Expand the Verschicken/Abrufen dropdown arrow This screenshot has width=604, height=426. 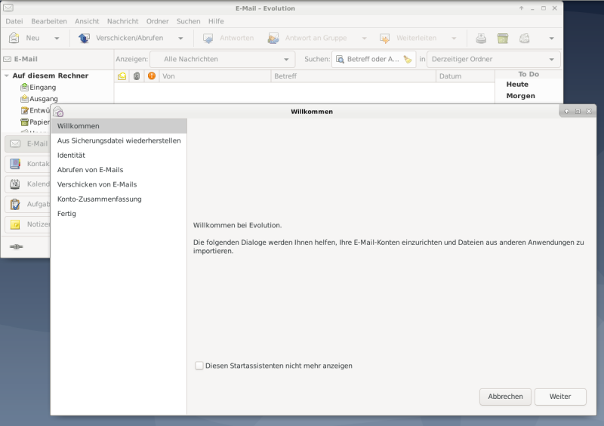180,39
